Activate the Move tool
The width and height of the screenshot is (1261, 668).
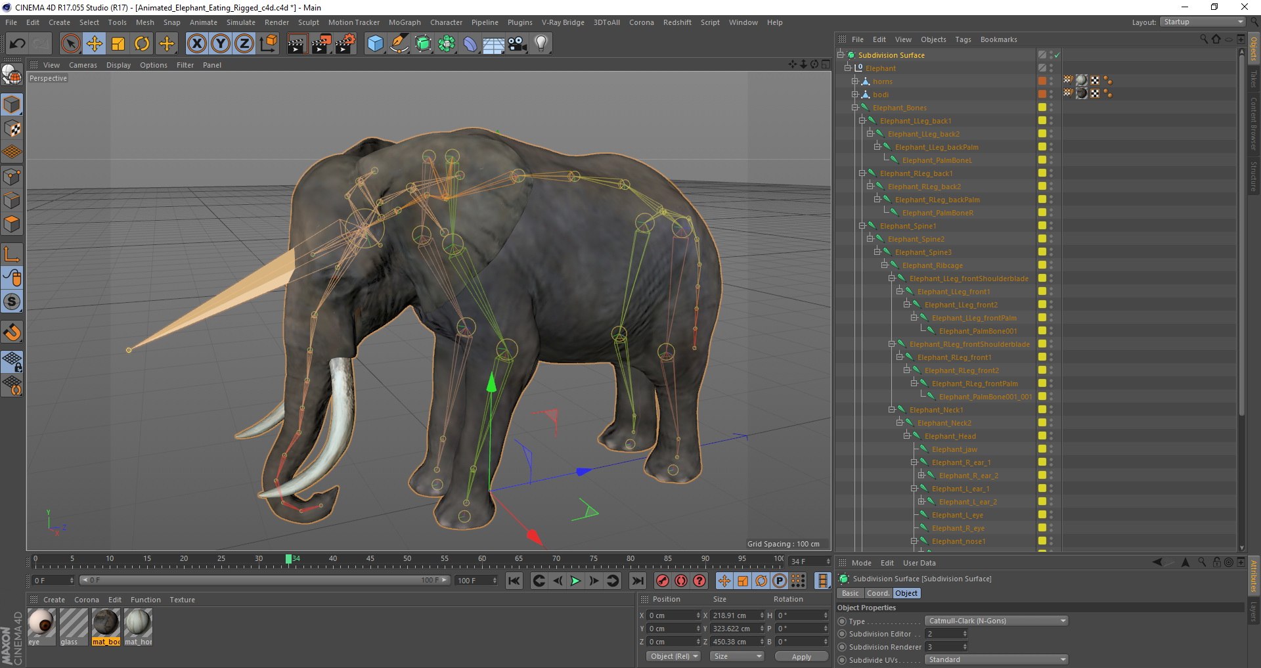click(95, 44)
